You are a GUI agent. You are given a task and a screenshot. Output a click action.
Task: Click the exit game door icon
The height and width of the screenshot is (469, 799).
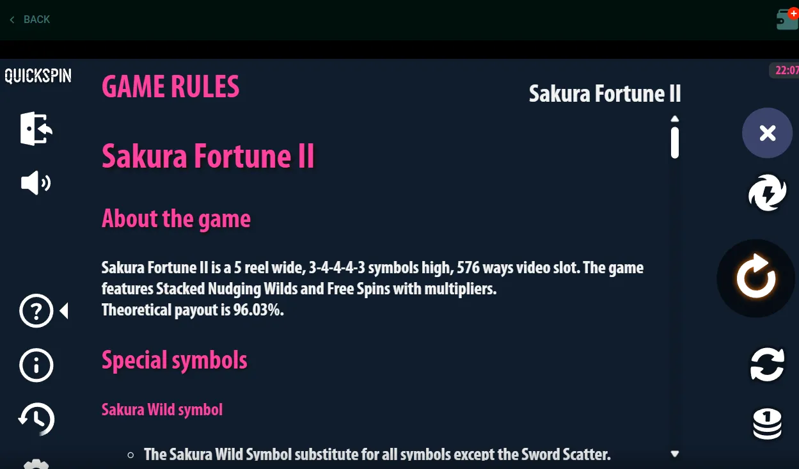click(x=36, y=129)
